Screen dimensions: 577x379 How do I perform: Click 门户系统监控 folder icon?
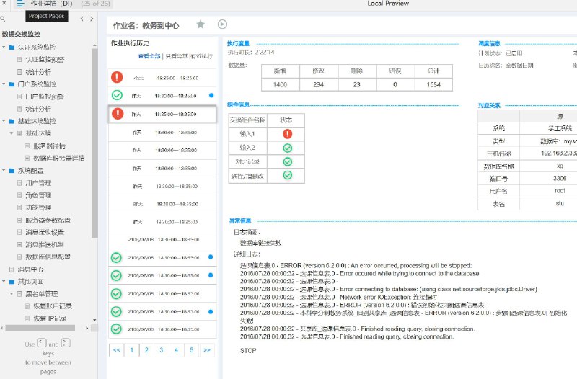coord(12,84)
